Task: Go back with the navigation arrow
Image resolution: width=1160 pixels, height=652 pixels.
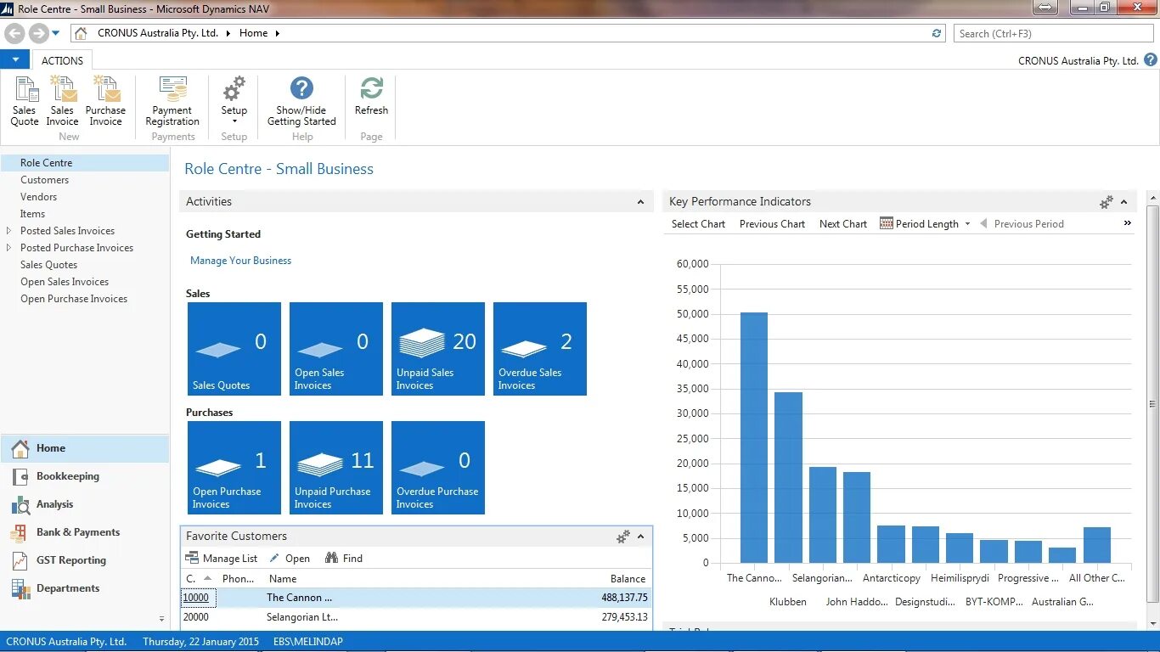Action: 14,33
